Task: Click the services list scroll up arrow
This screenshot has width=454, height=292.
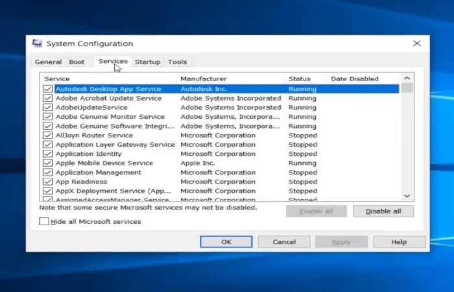Action: coord(407,79)
